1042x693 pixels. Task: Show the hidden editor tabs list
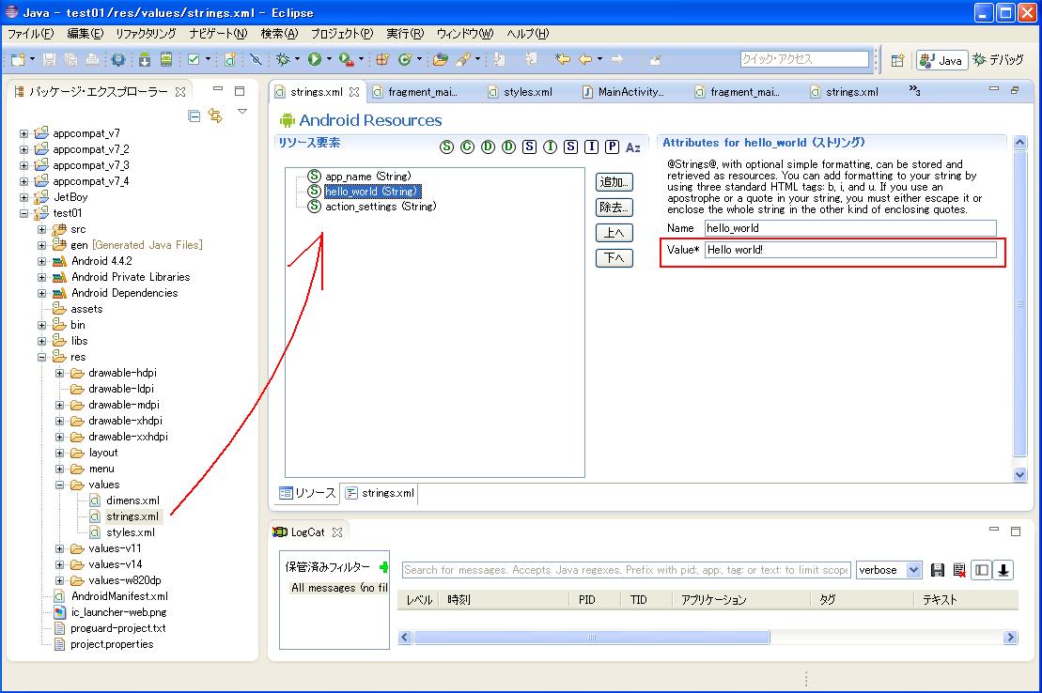[x=915, y=90]
